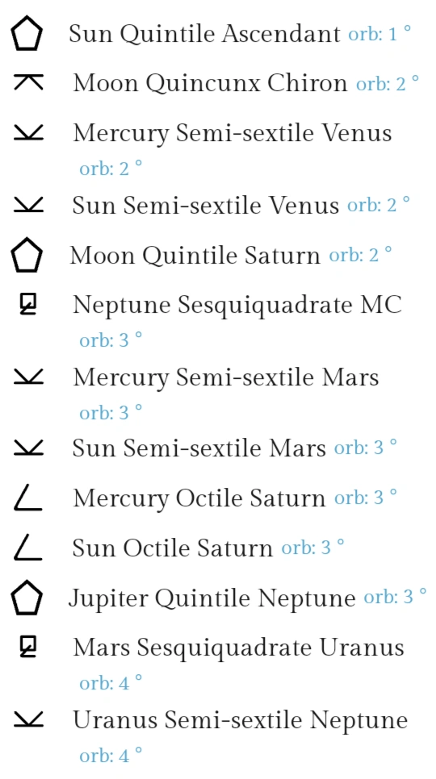
Task: Click the sesquiquadrate symbol beside Neptune Sesquiquadrate MC
Action: [28, 305]
